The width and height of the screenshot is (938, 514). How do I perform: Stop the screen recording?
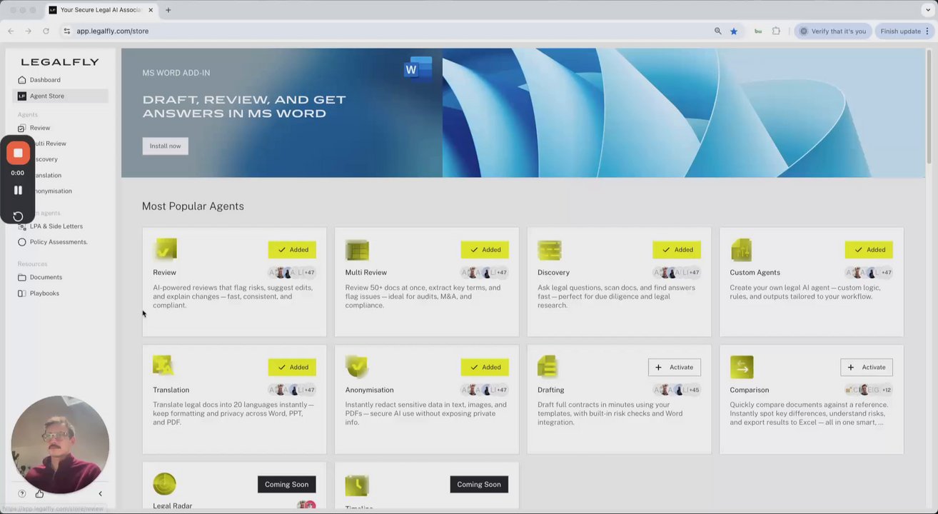18,153
